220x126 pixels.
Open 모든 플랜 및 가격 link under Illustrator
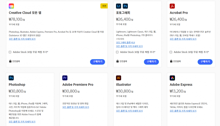pos(129,111)
